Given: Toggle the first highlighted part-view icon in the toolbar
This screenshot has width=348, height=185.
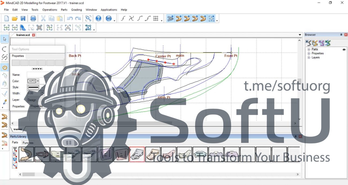Looking at the screenshot, I should [x=170, y=18].
